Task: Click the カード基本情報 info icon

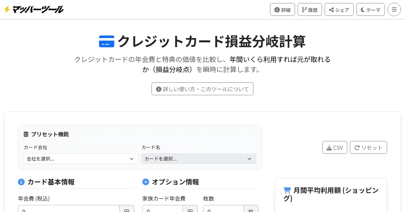Action: (21, 182)
